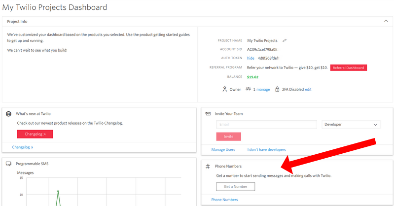
Task: Click the auth token value 4d8f263fdef
Action: [268, 58]
